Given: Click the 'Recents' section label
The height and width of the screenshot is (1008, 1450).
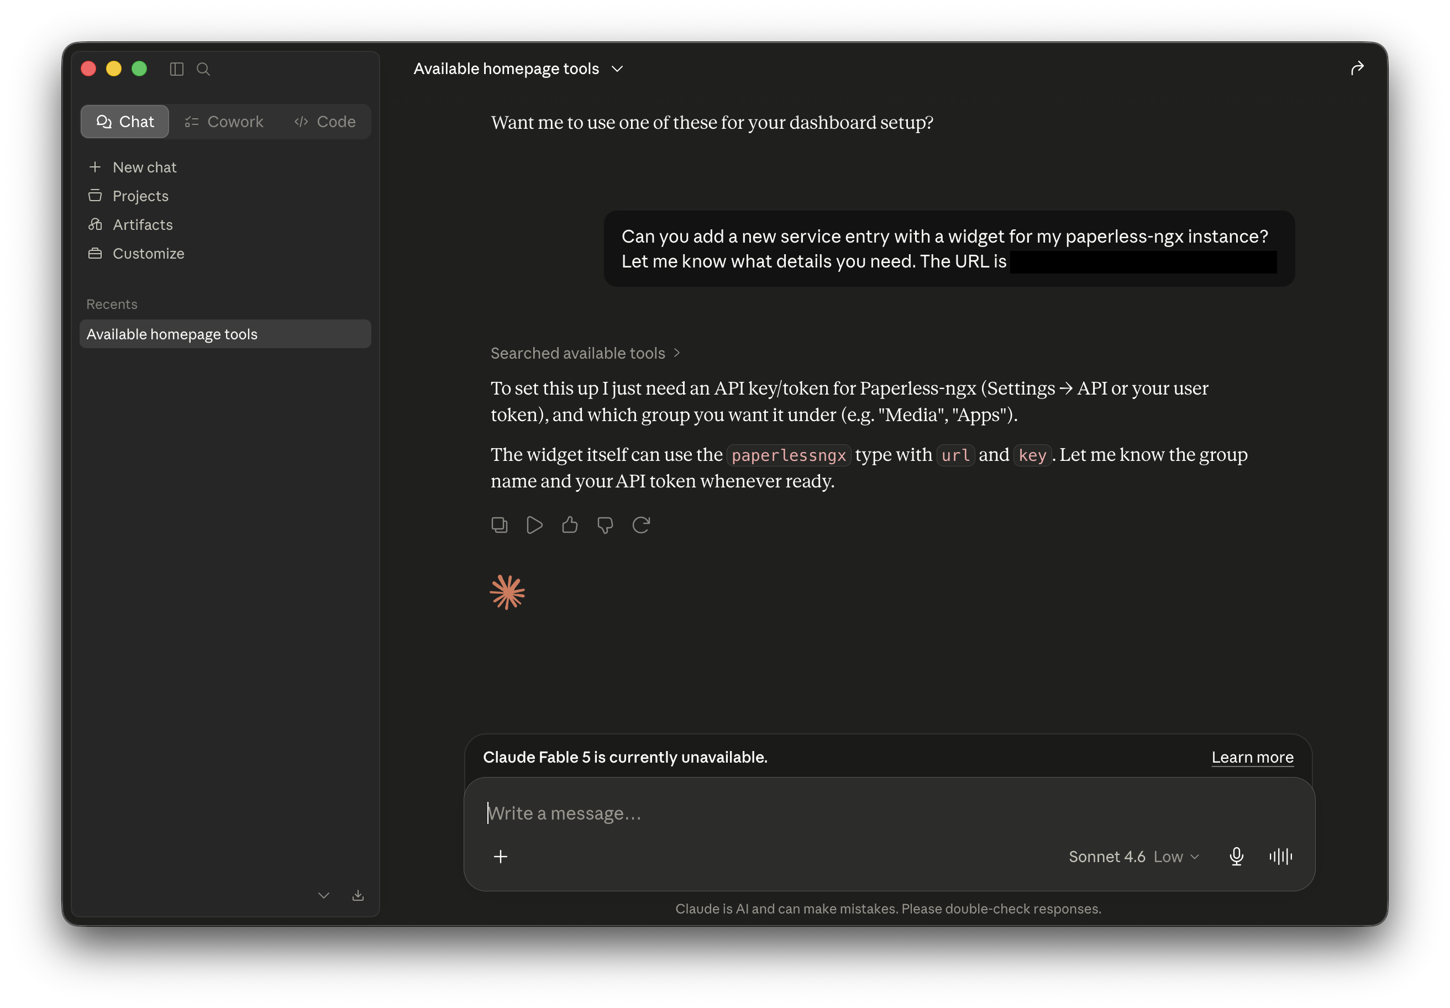Looking at the screenshot, I should 112,305.
